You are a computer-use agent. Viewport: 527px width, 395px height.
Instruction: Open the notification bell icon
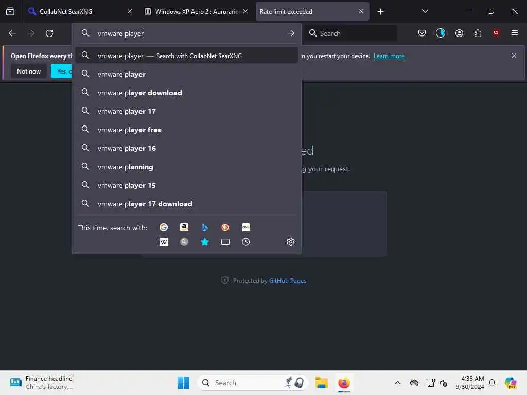pos(492,383)
